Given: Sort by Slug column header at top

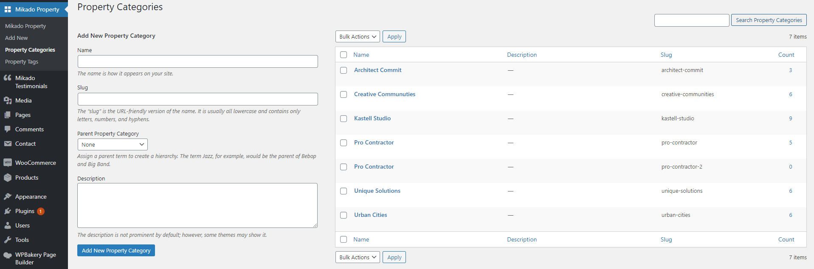Looking at the screenshot, I should [x=666, y=55].
